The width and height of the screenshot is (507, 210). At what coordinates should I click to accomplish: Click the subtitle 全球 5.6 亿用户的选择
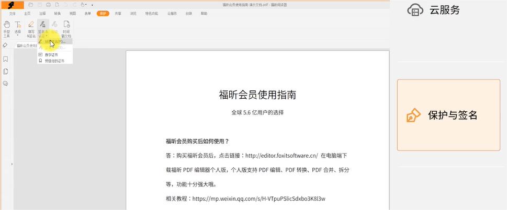tap(257, 113)
